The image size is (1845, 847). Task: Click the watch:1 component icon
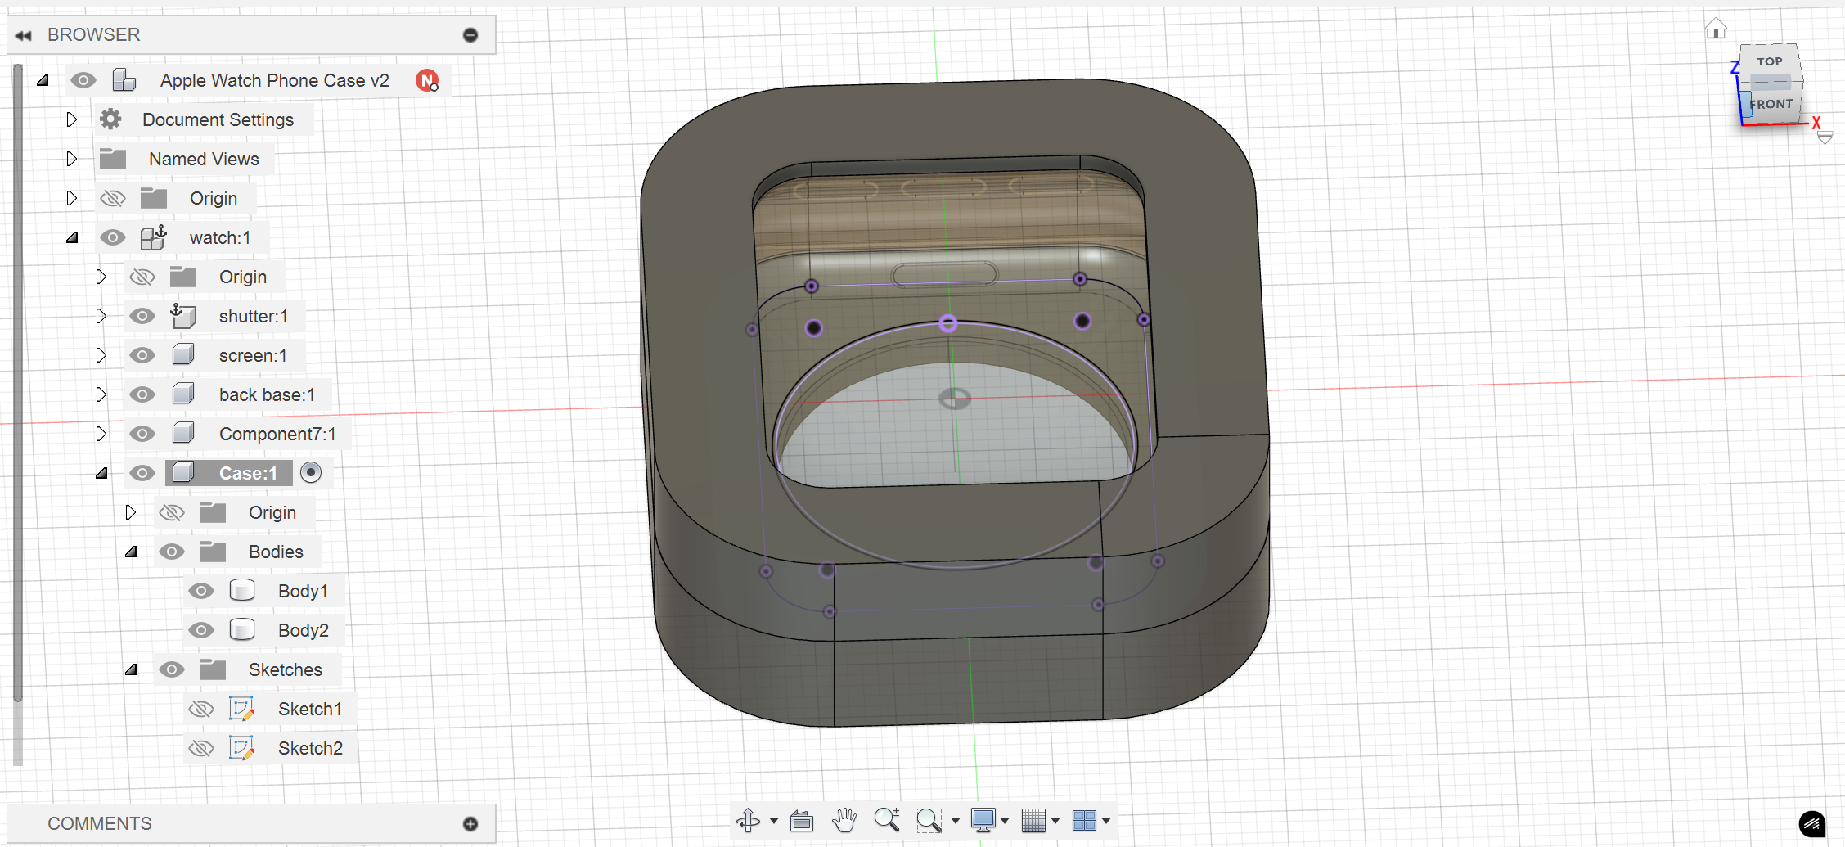click(153, 237)
